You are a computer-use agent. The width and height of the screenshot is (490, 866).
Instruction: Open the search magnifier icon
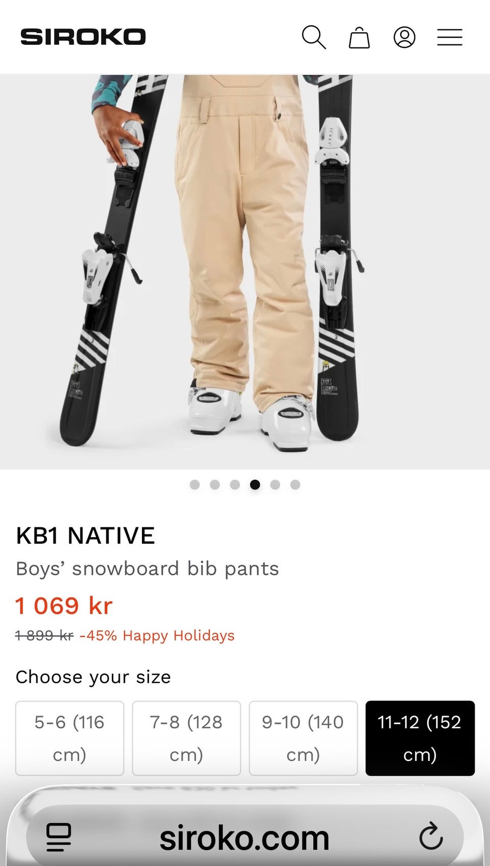click(x=313, y=37)
